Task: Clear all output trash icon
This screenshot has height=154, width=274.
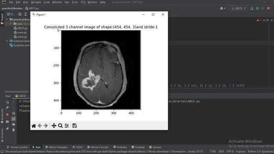Action: click(x=13, y=130)
